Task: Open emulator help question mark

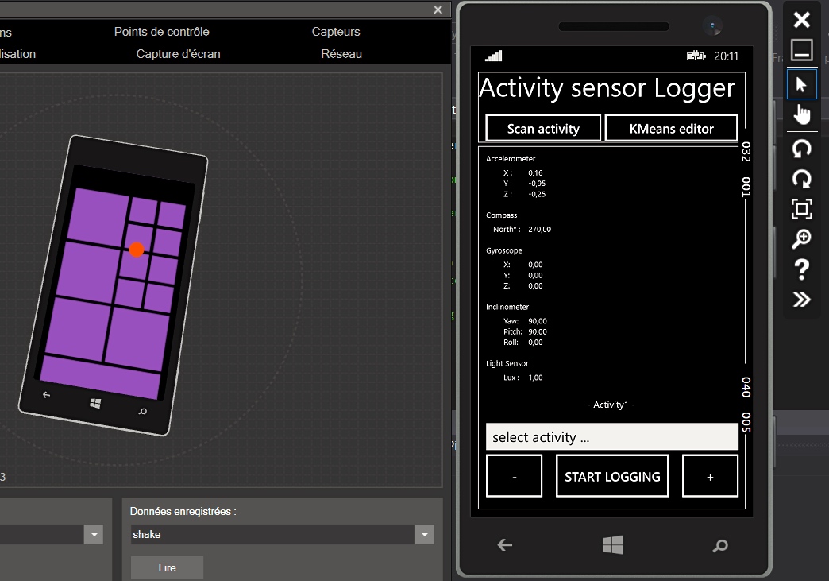Action: [801, 269]
